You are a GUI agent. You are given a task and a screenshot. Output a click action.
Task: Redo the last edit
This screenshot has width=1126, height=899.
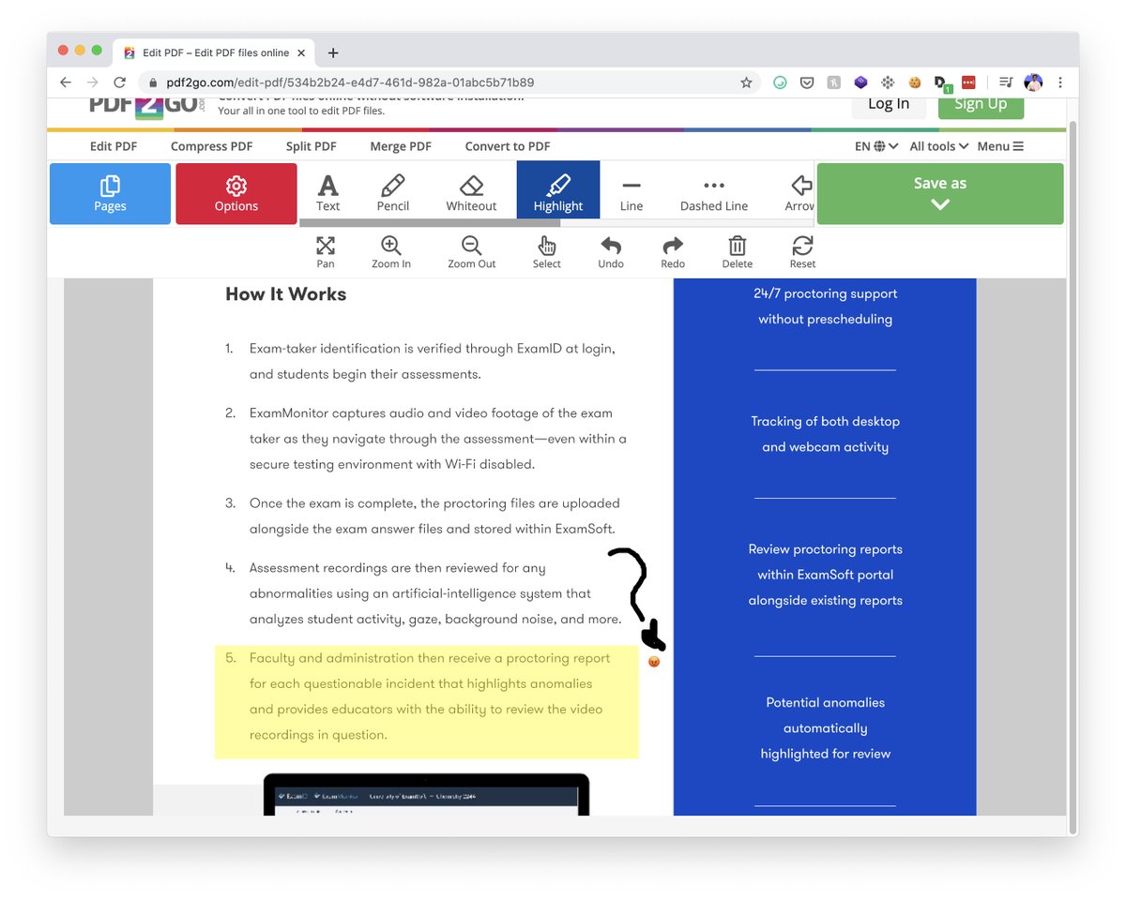pyautogui.click(x=673, y=252)
